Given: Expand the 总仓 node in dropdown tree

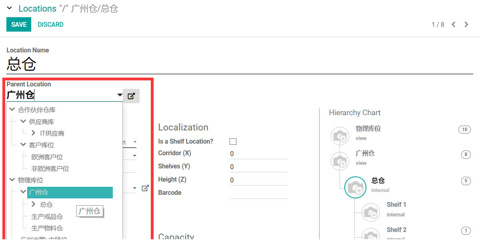Looking at the screenshot, I should point(34,204).
